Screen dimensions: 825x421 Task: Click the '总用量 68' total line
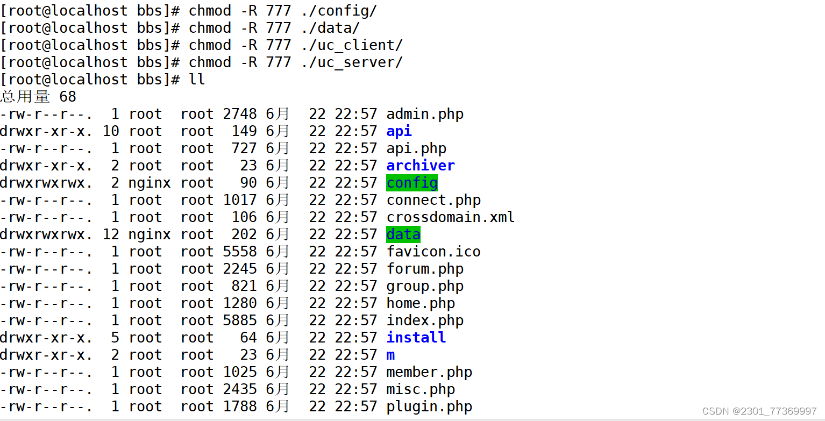[38, 97]
